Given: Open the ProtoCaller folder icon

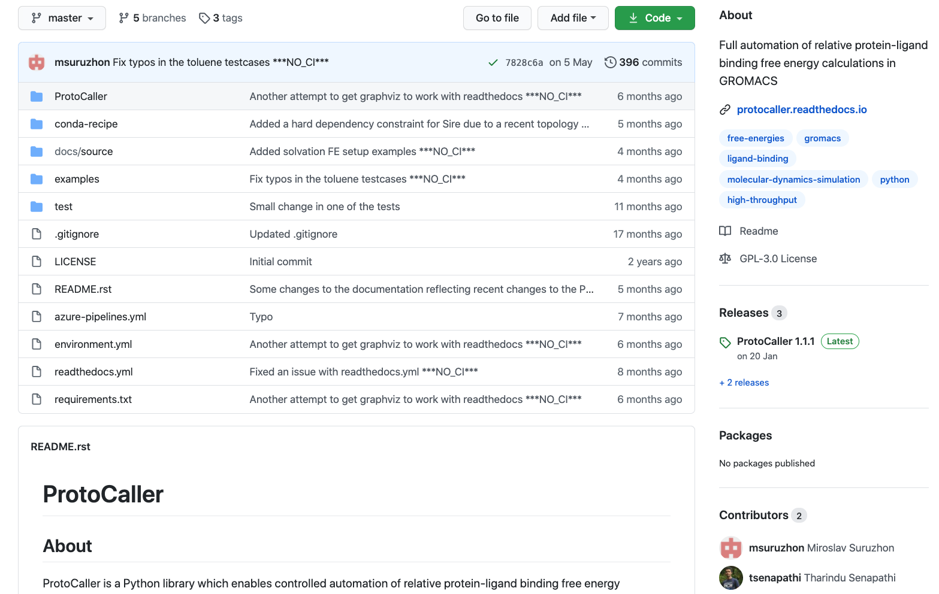Looking at the screenshot, I should pyautogui.click(x=37, y=96).
